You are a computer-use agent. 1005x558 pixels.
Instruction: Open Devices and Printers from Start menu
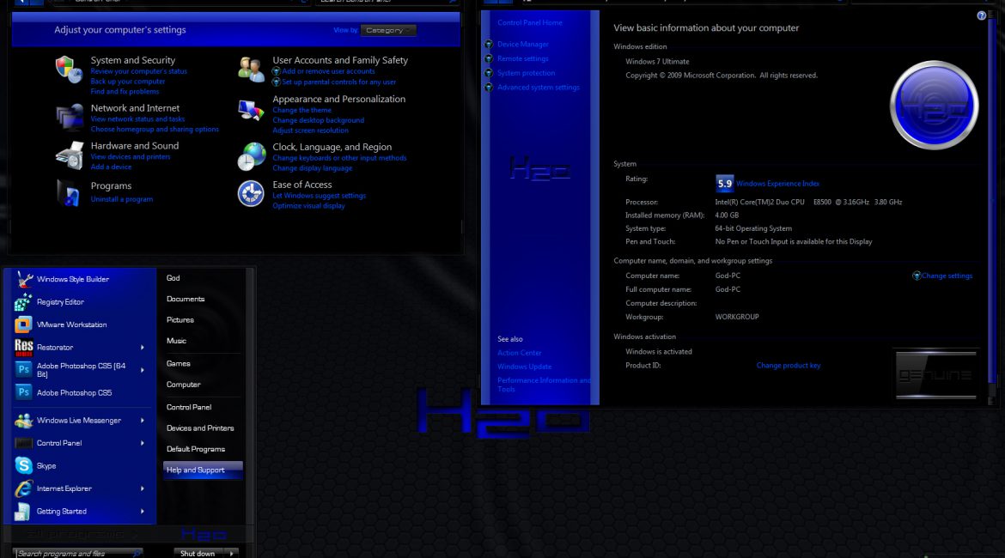[x=200, y=428]
